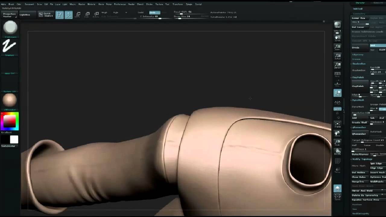Click the color picker square
The height and width of the screenshot is (217, 386).
coord(9,121)
